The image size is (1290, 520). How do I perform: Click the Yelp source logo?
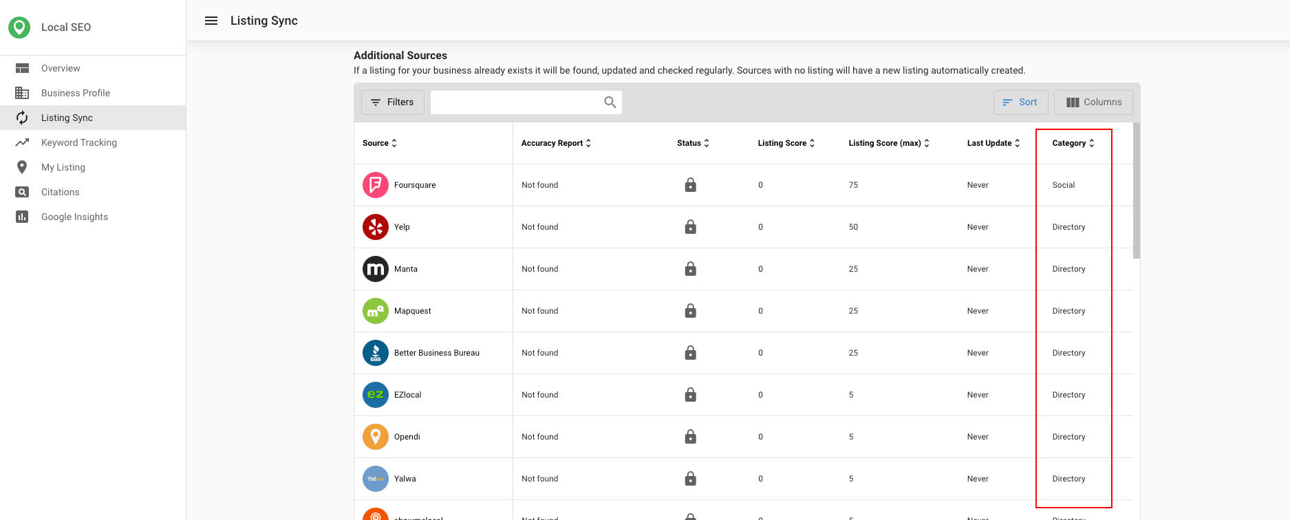point(375,227)
